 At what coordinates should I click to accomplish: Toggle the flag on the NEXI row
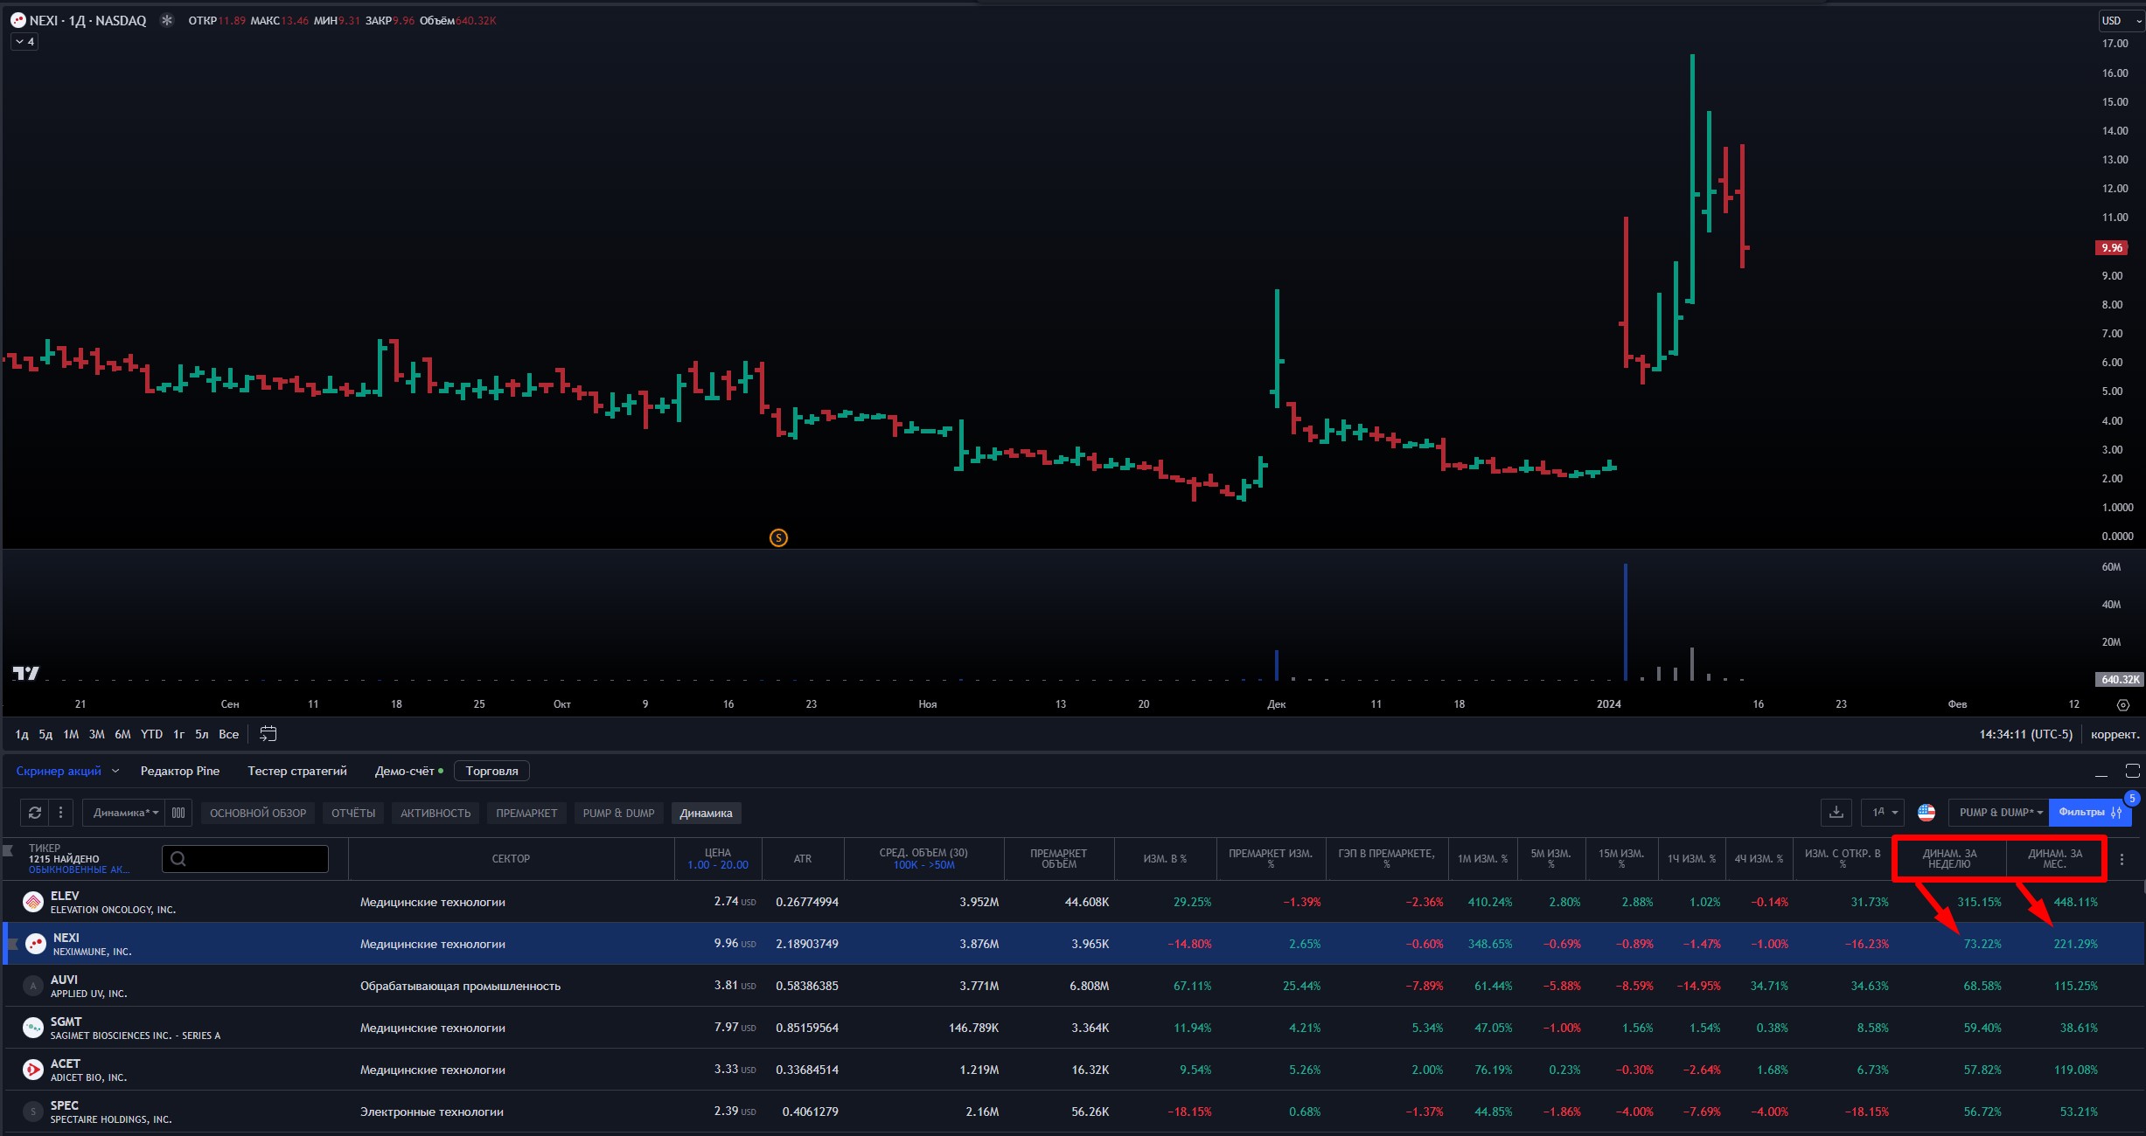(x=12, y=944)
